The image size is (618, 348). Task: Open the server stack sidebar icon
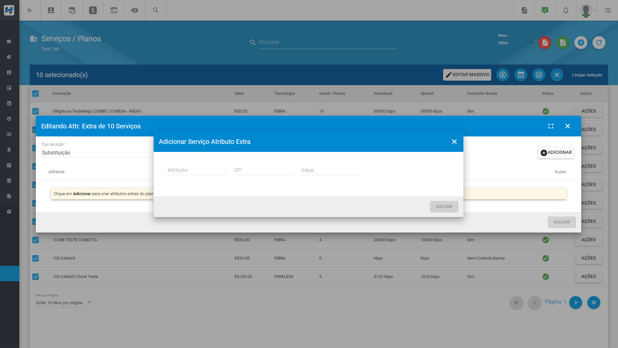click(9, 181)
